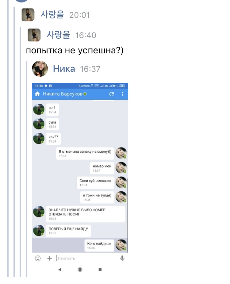Click the sender avatar beside 'сука' message
Screen dimensions: 230x284
point(39,124)
